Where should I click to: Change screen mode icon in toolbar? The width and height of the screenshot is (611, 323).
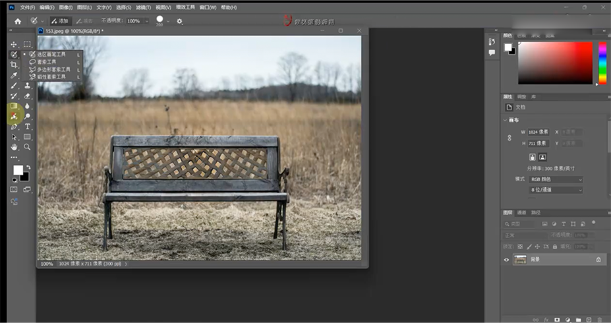(27, 189)
